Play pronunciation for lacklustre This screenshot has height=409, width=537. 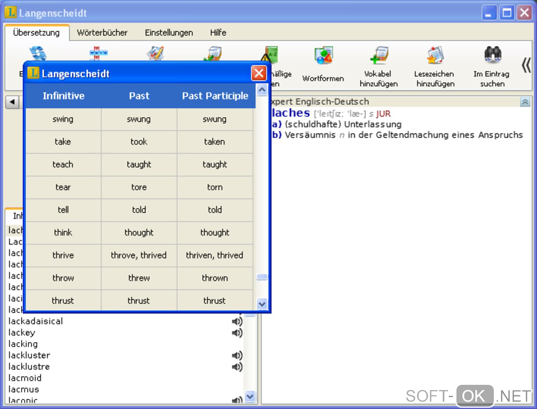point(237,366)
